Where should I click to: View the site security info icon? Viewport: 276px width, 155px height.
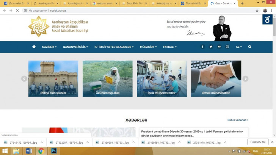(x=25, y=11)
